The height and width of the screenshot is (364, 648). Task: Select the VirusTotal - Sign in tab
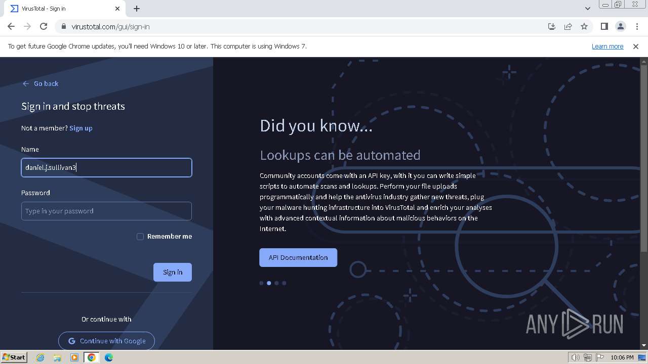point(66,9)
